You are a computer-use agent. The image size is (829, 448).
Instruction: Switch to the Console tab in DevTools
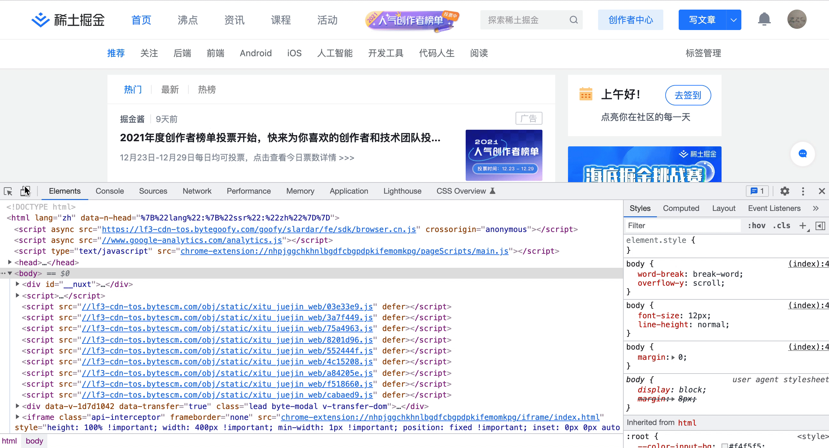[x=109, y=191]
